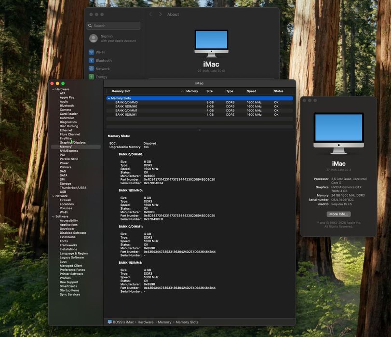Click the serial number value C02LR190F8JC
Image resolution: width=391 pixels, height=337 pixels.
click(342, 200)
